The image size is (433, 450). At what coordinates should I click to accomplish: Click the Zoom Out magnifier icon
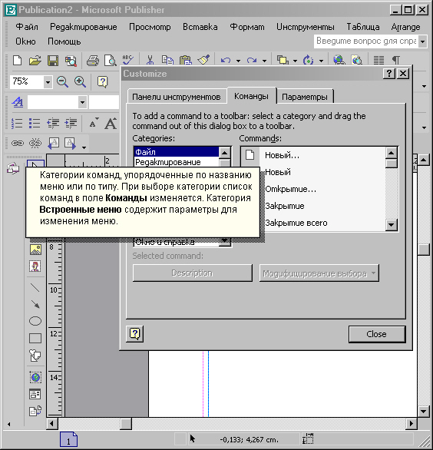pos(62,82)
